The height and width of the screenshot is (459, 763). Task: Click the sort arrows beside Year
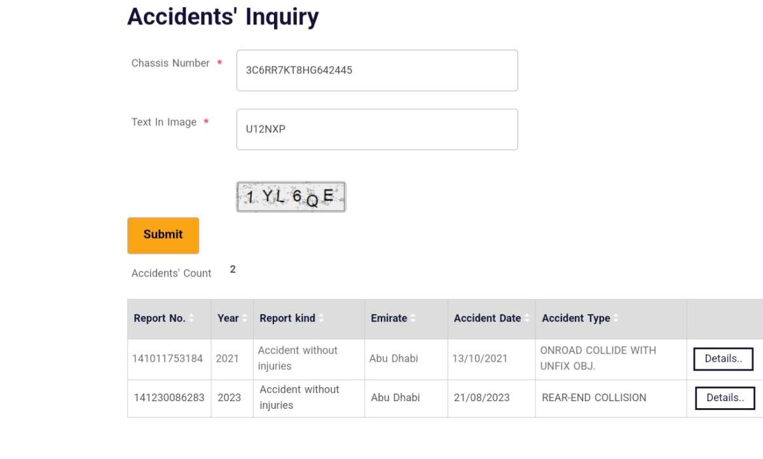click(245, 319)
